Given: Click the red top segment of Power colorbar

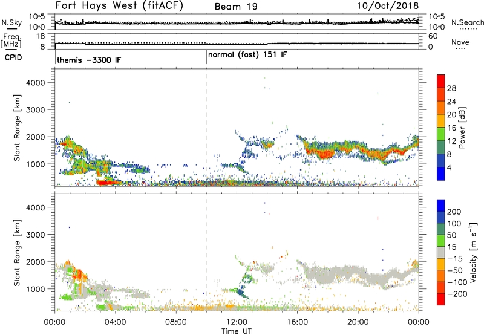Looking at the screenshot, I should click(441, 81).
